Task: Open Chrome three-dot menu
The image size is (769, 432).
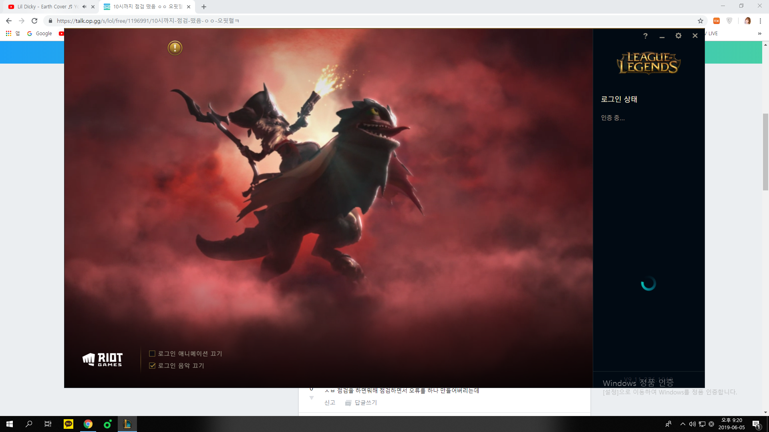Action: point(760,21)
